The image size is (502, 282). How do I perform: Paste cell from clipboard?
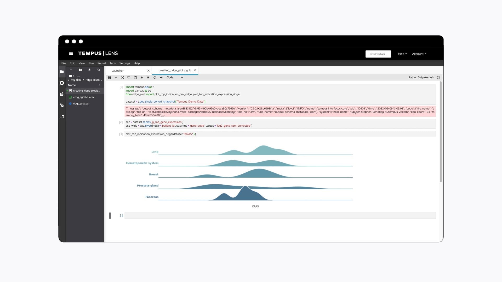[135, 78]
